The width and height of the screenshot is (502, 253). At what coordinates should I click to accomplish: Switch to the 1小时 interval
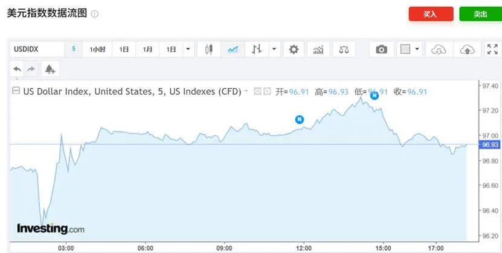[x=98, y=50]
